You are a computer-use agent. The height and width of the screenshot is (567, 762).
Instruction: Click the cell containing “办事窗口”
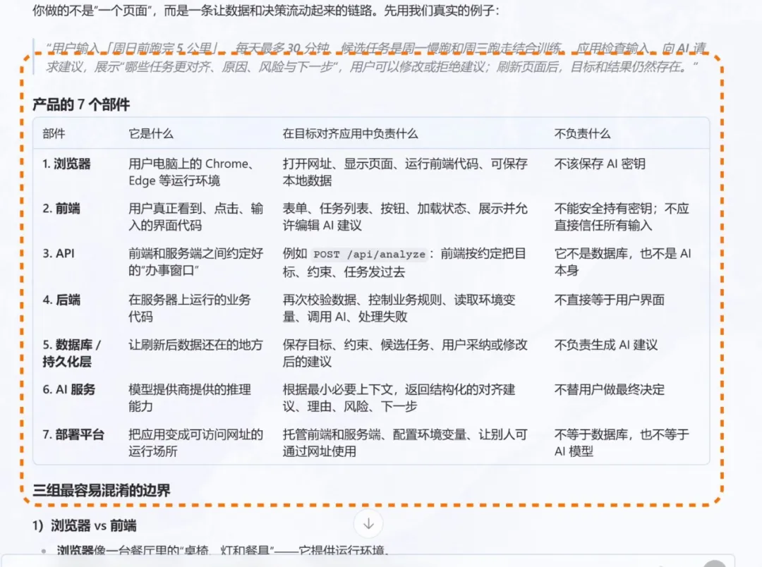click(196, 262)
